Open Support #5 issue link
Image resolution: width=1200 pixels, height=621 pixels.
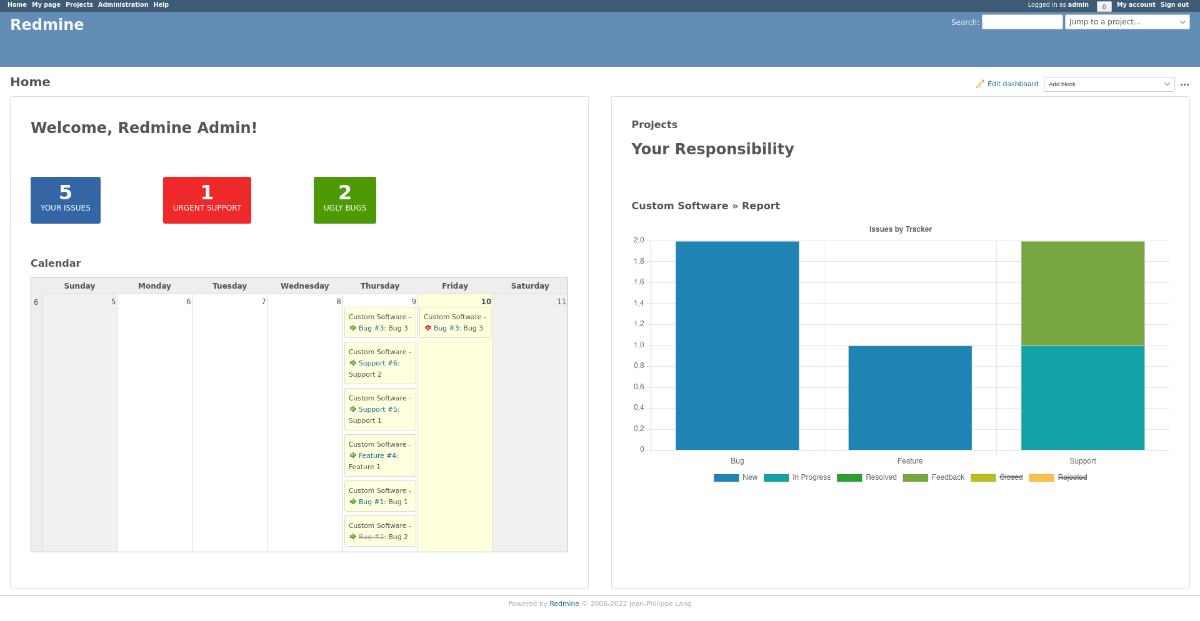[379, 409]
